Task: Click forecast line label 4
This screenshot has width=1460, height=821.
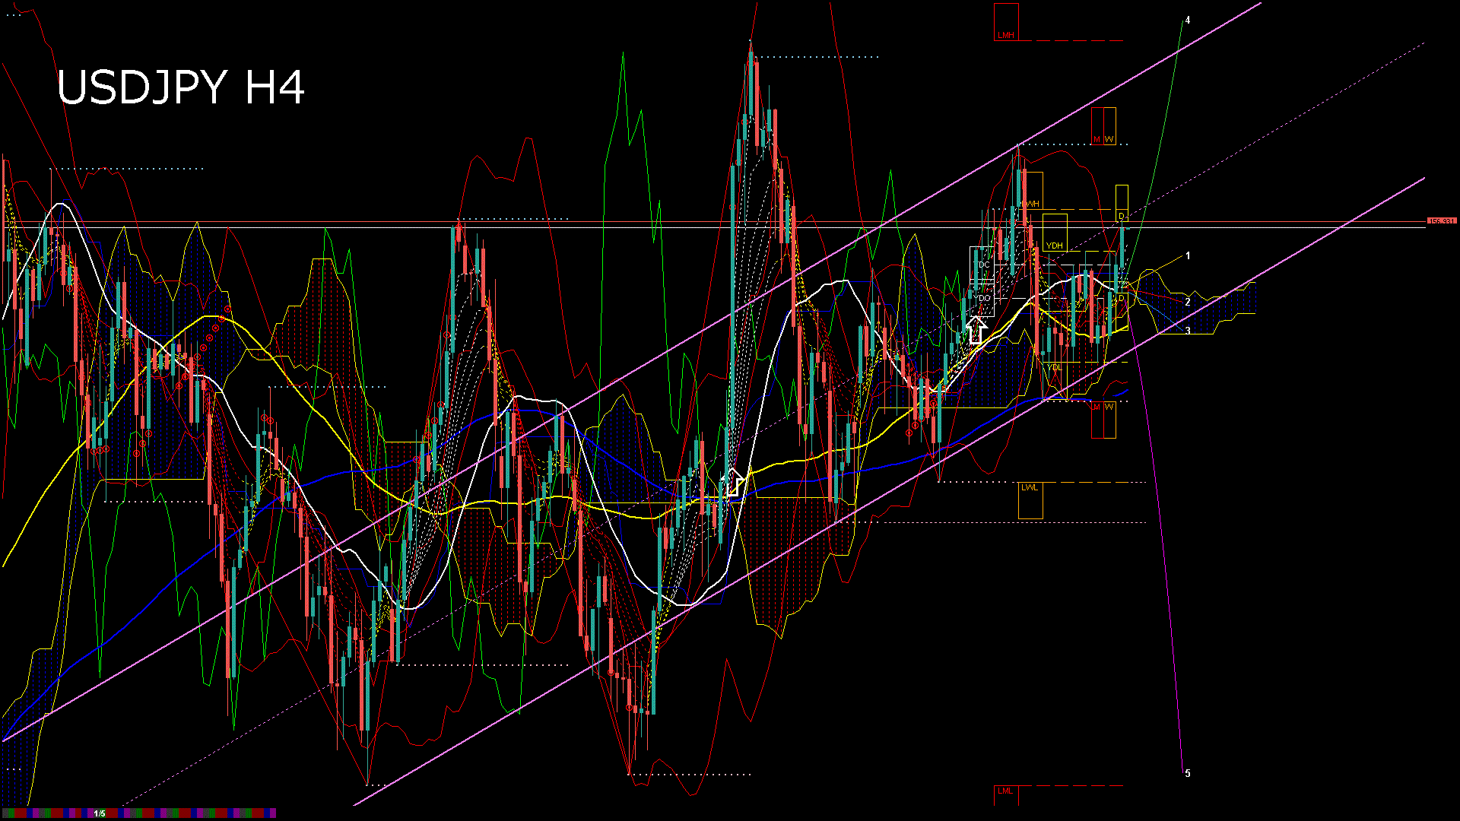Action: [x=1188, y=21]
